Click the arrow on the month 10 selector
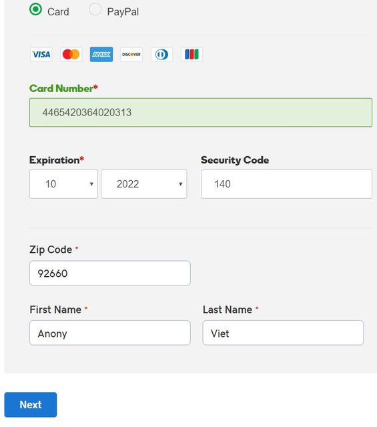 pyautogui.click(x=91, y=184)
